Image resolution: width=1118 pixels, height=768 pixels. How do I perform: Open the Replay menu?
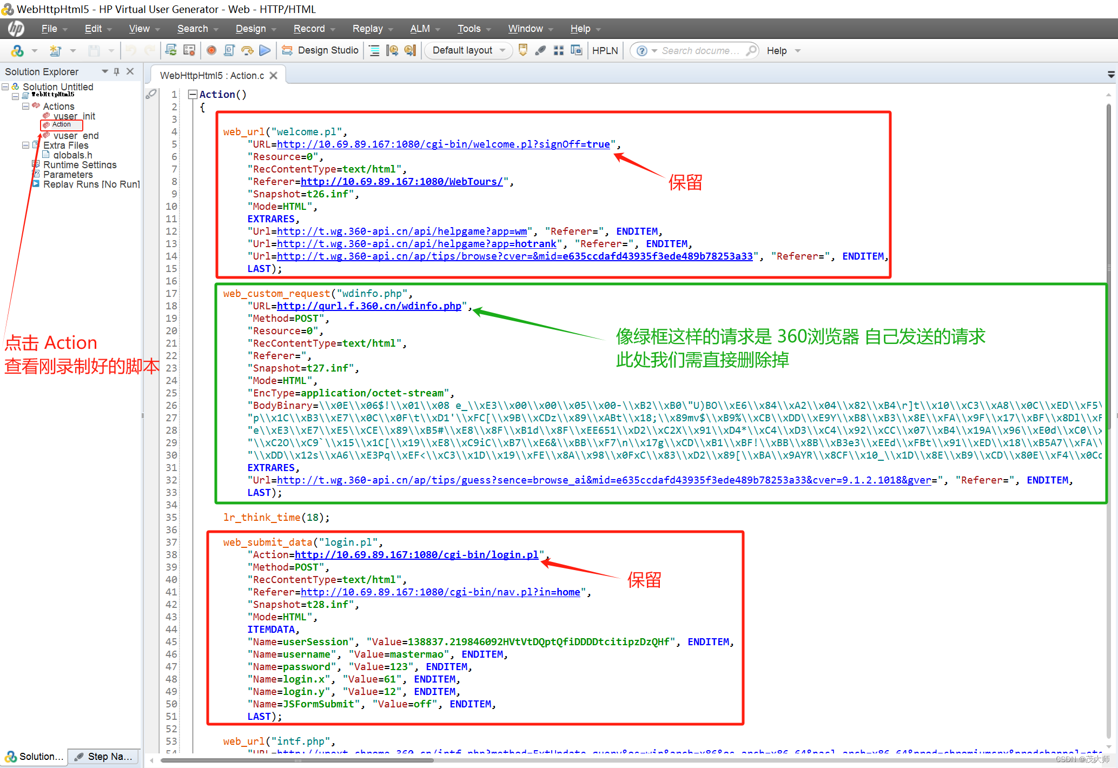coord(367,29)
